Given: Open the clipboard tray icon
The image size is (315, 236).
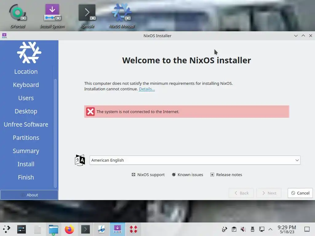Looking at the screenshot, I should point(234,229).
